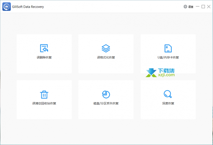Select the 磁盘/分区丢失恢复 label
Image resolution: width=213 pixels, height=145 pixels.
pyautogui.click(x=106, y=103)
